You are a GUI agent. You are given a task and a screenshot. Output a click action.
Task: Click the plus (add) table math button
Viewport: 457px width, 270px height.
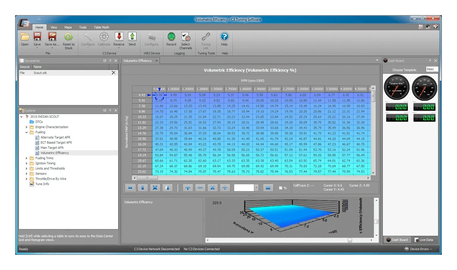click(188, 188)
